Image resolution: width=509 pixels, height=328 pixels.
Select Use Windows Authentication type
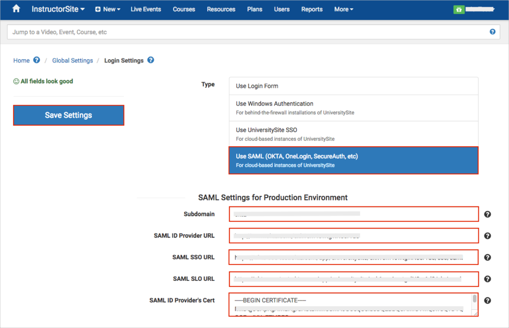pyautogui.click(x=353, y=108)
